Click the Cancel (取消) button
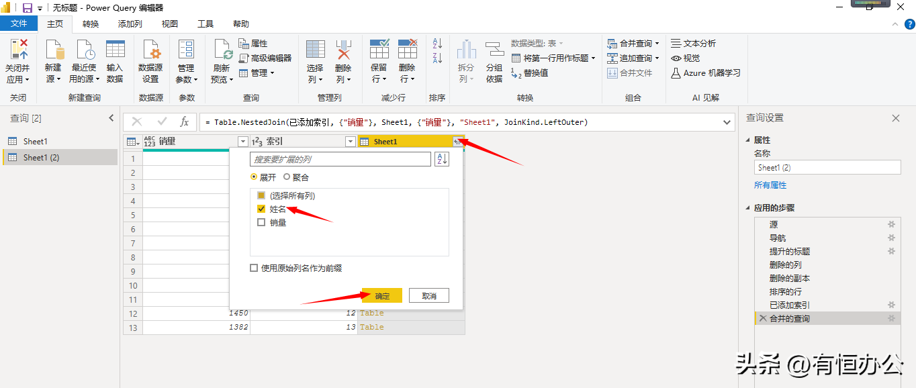Screen dimensions: 916x388 coord(429,296)
